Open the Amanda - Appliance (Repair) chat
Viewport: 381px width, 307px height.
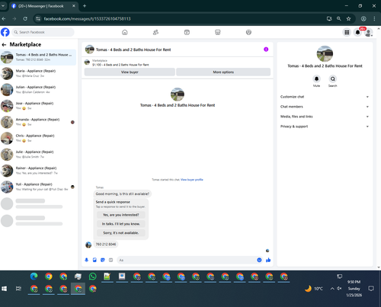[38, 122]
